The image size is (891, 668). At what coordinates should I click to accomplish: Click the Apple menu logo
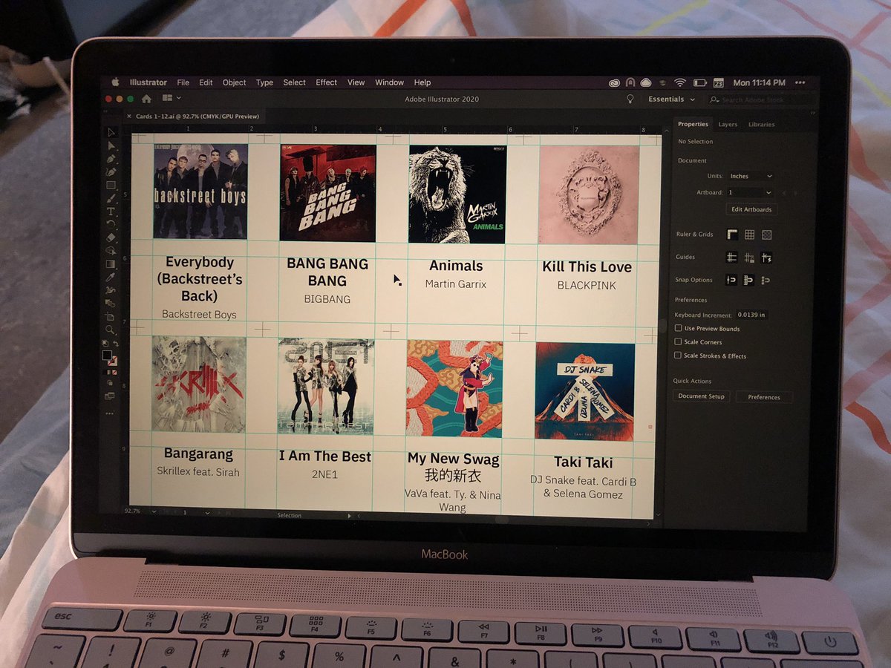115,82
